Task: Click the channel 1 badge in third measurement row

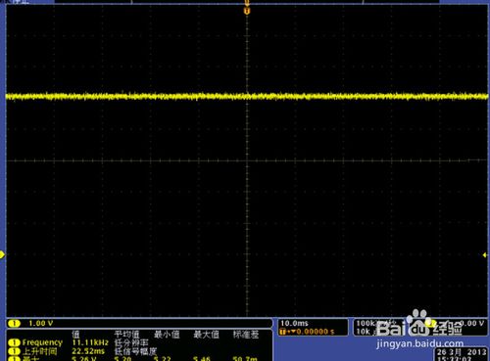Action: [14, 359]
